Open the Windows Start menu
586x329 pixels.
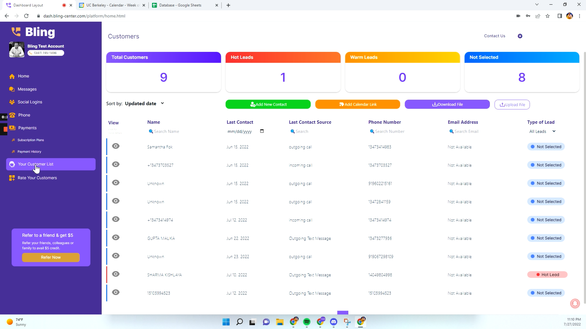click(x=226, y=322)
